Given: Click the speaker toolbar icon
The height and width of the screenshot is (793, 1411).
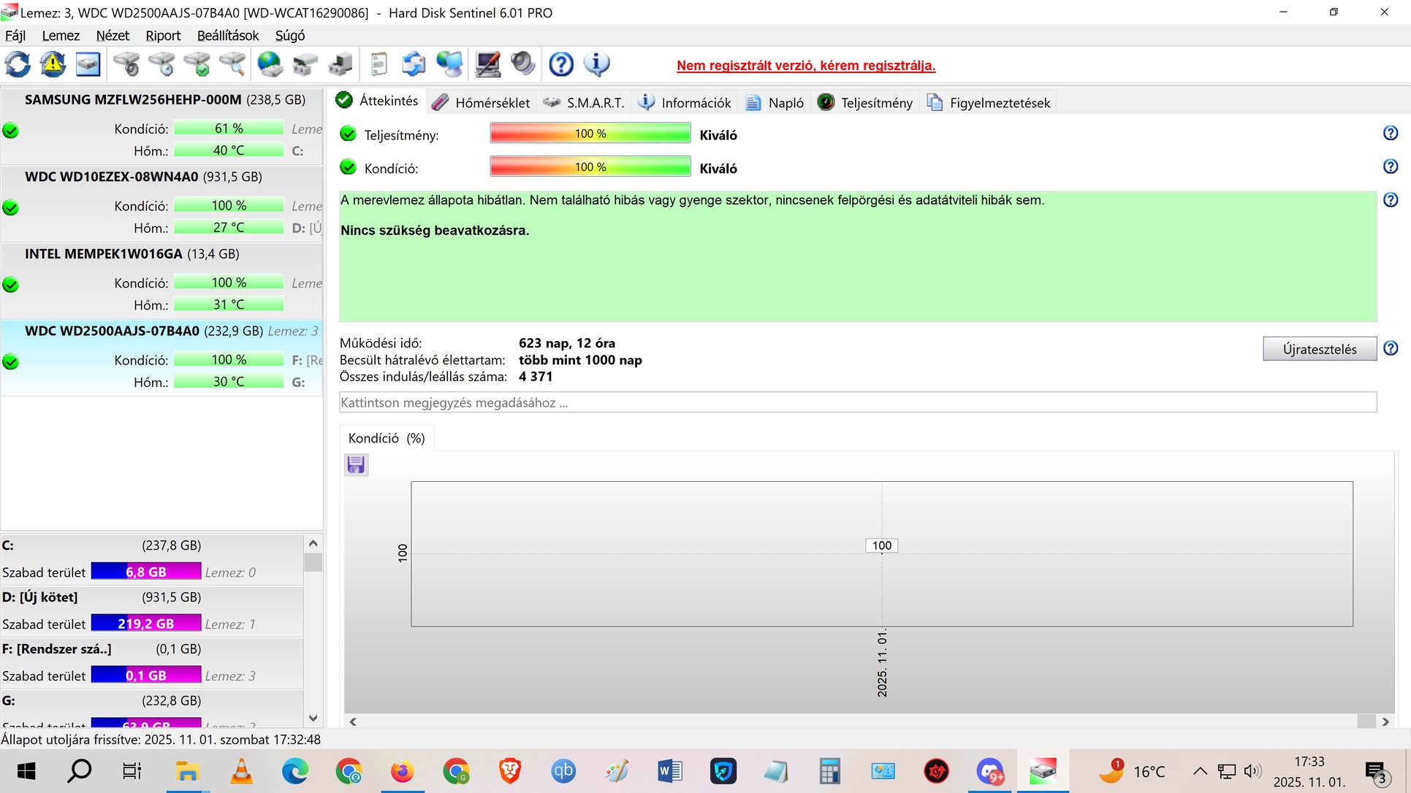Looking at the screenshot, I should coord(523,64).
